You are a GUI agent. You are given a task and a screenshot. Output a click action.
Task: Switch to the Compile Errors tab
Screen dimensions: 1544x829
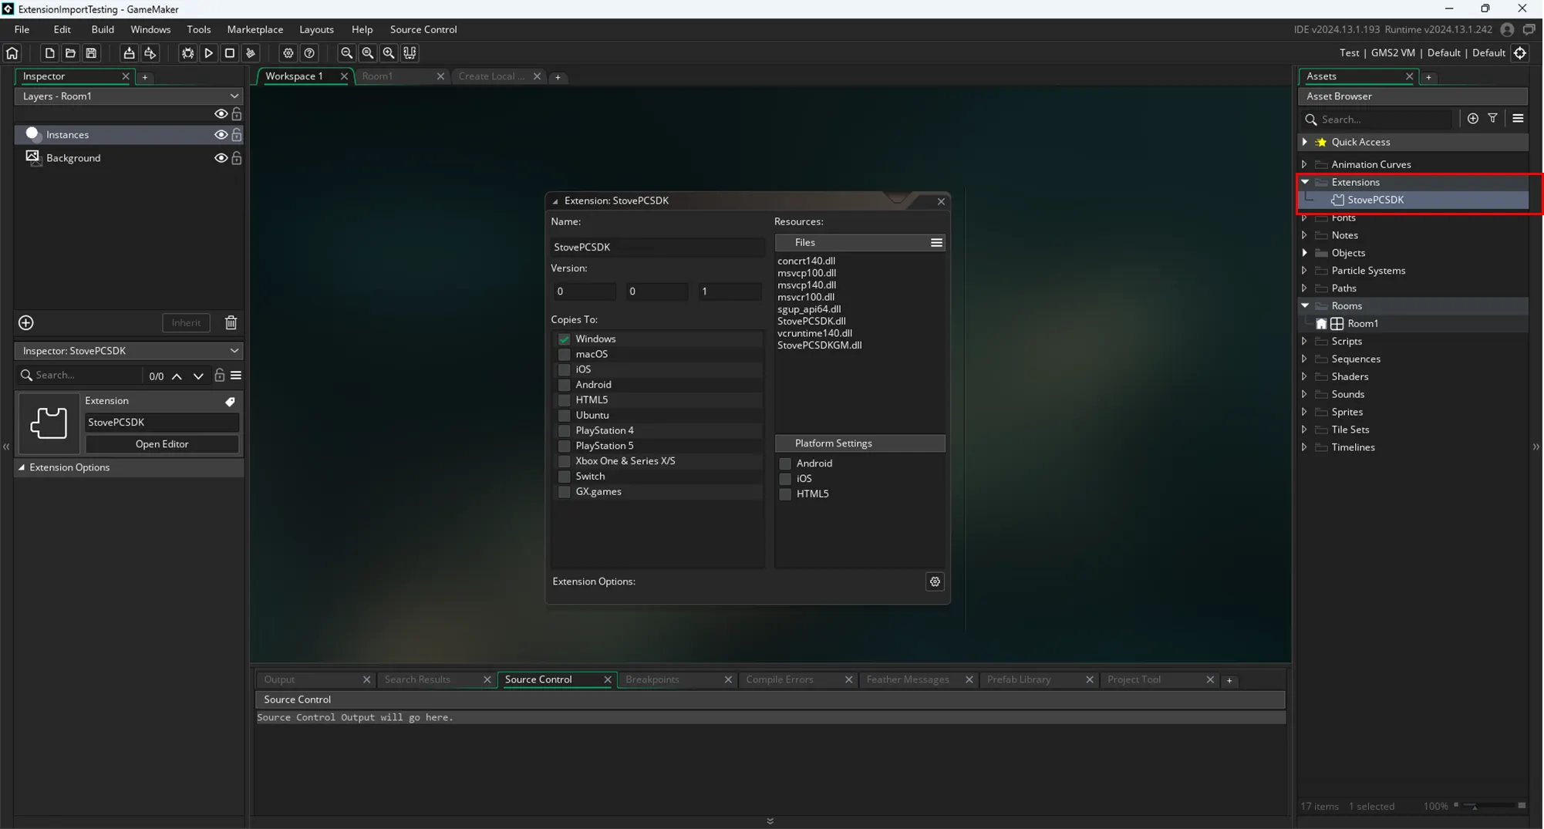pyautogui.click(x=779, y=679)
